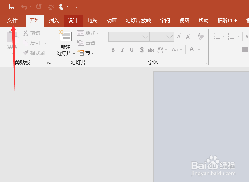Clear all formatting eraser icon
The image size is (249, 182).
201,36
